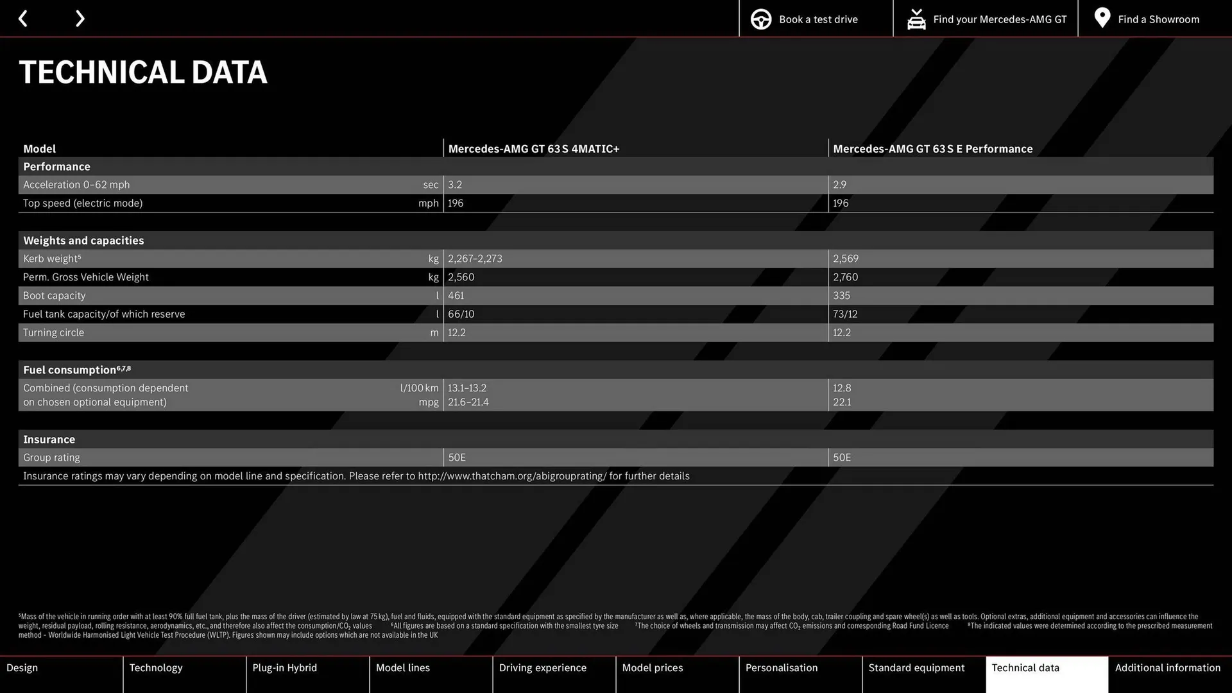1232x693 pixels.
Task: Switch to the Design tab
Action: coord(22,667)
